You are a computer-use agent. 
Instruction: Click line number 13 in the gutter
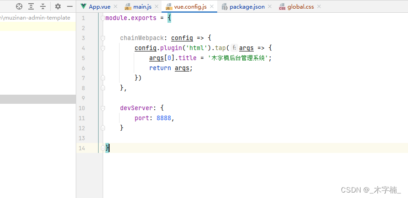82,138
